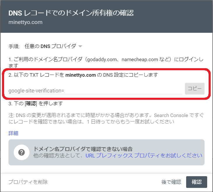Click step 1 text mentioning godaddy.com
The width and height of the screenshot is (213, 192).
[x=106, y=63]
